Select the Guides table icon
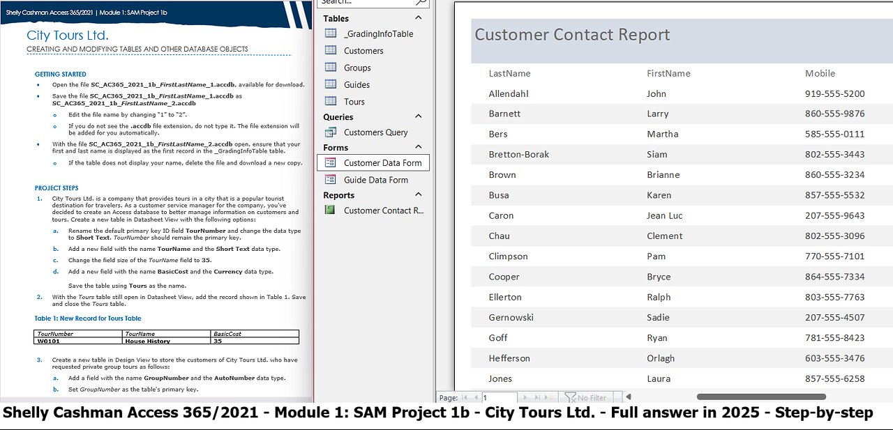Image resolution: width=893 pixels, height=430 pixels. (331, 84)
